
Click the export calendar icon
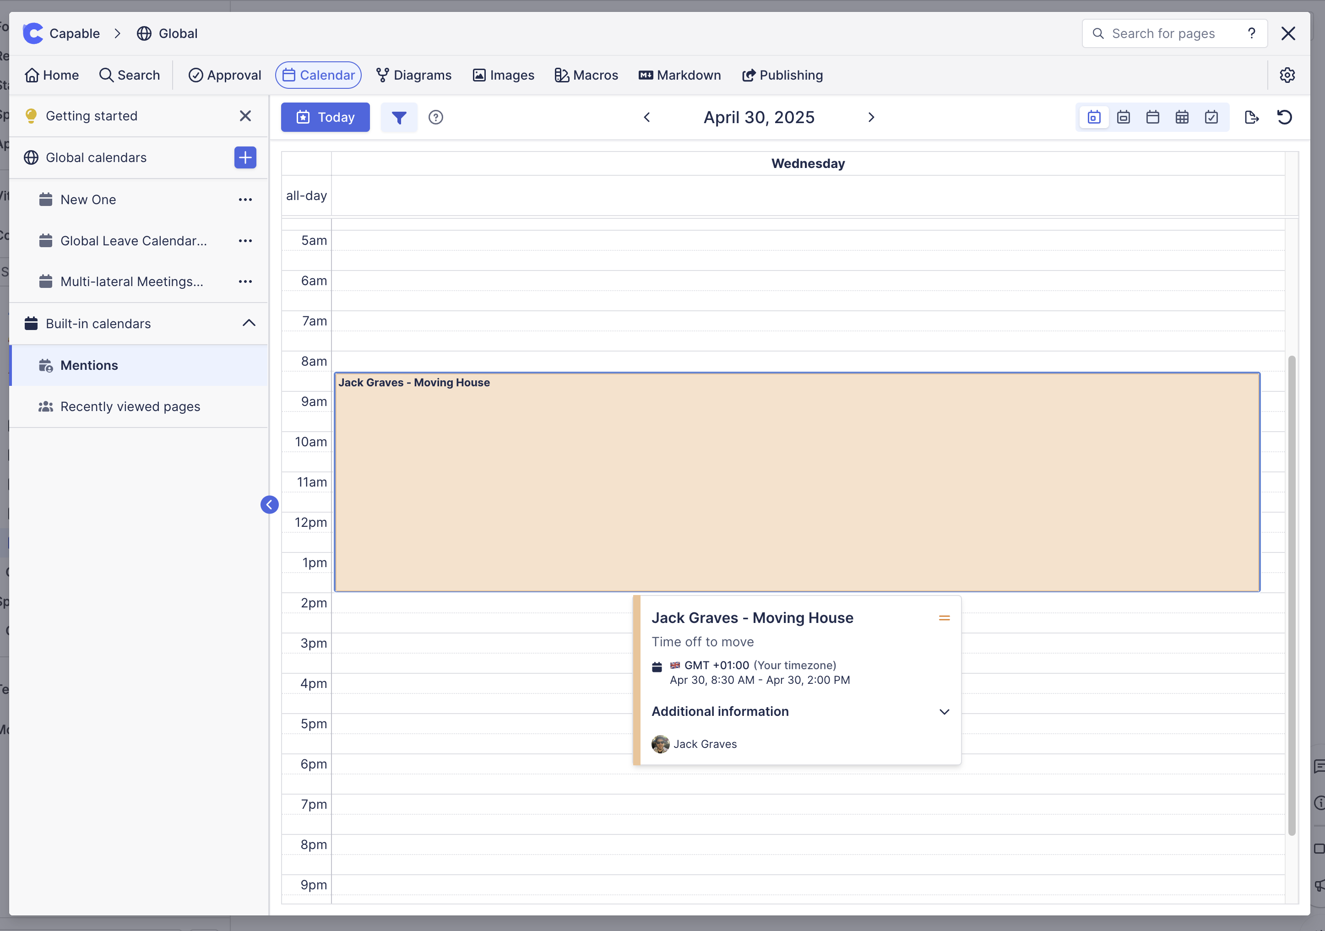(x=1251, y=118)
